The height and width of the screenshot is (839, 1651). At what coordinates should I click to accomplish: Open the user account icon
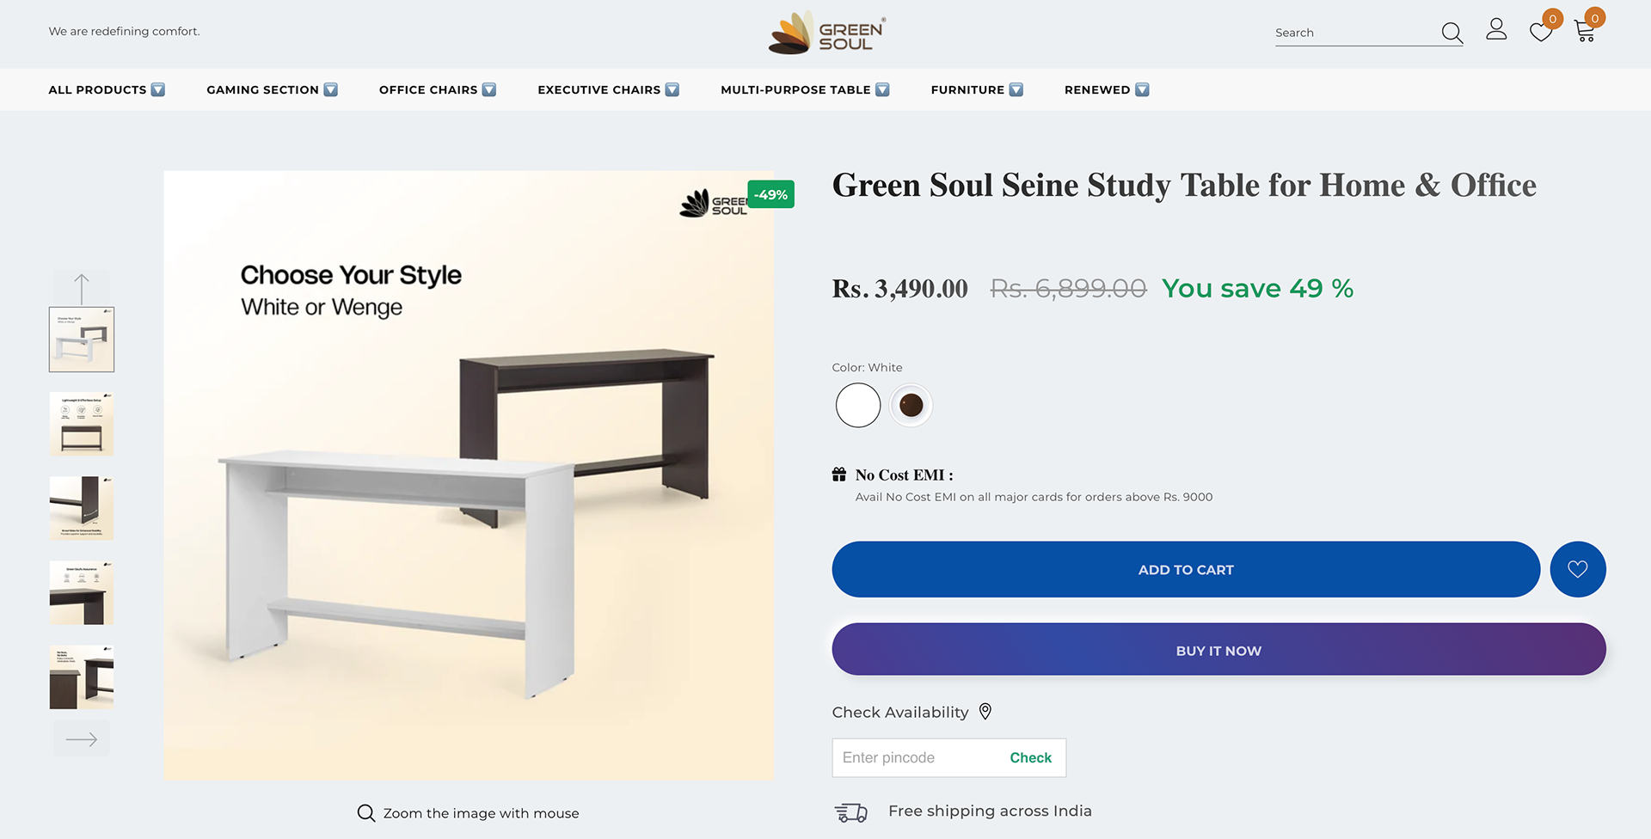point(1496,30)
